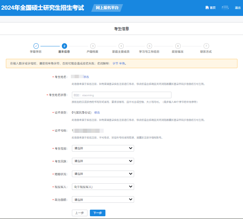The width and height of the screenshot is (243, 219).
Task: Open the 考生性别 dropdown
Action: pos(103,148)
